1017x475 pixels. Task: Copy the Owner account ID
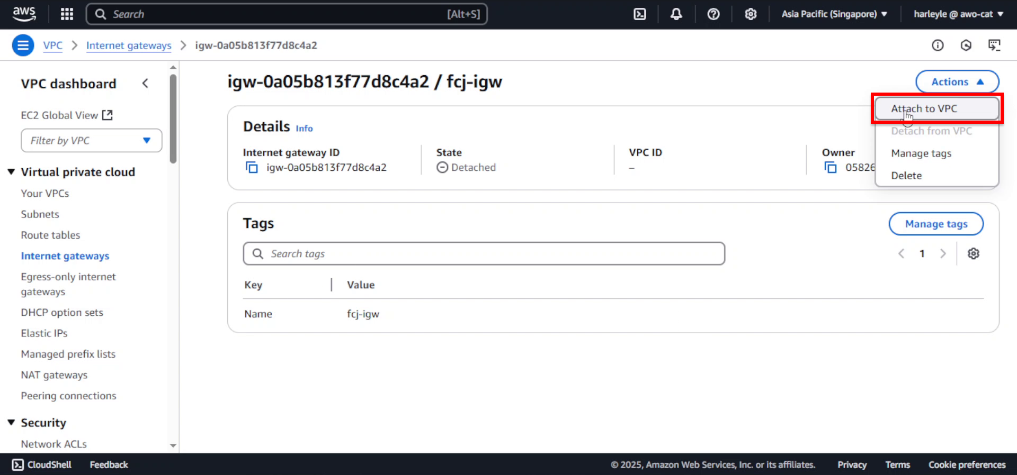click(x=831, y=168)
